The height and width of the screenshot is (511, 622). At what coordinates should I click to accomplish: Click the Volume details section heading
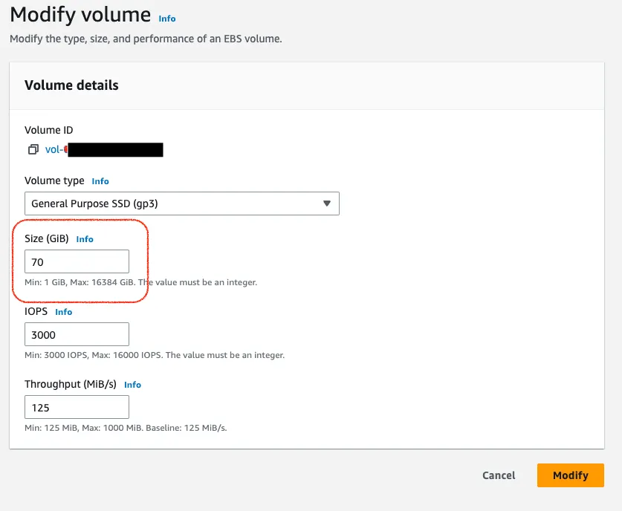71,85
